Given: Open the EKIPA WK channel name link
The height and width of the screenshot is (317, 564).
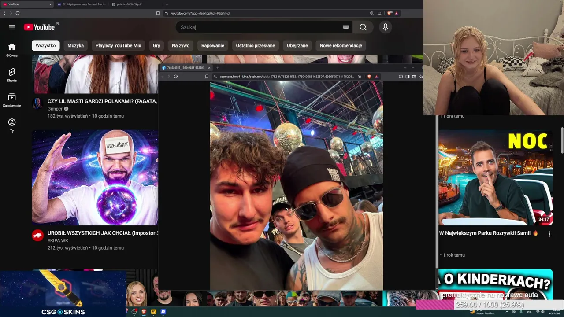Looking at the screenshot, I should pos(58,241).
